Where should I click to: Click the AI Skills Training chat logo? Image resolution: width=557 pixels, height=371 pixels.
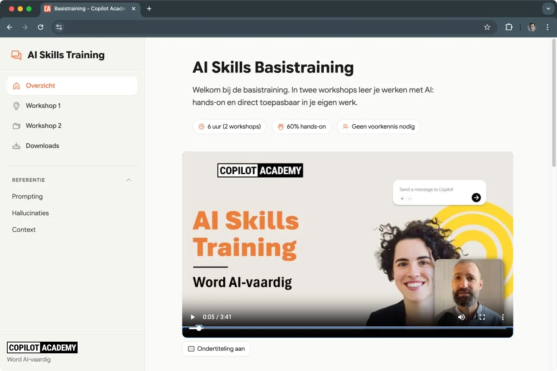click(x=16, y=55)
